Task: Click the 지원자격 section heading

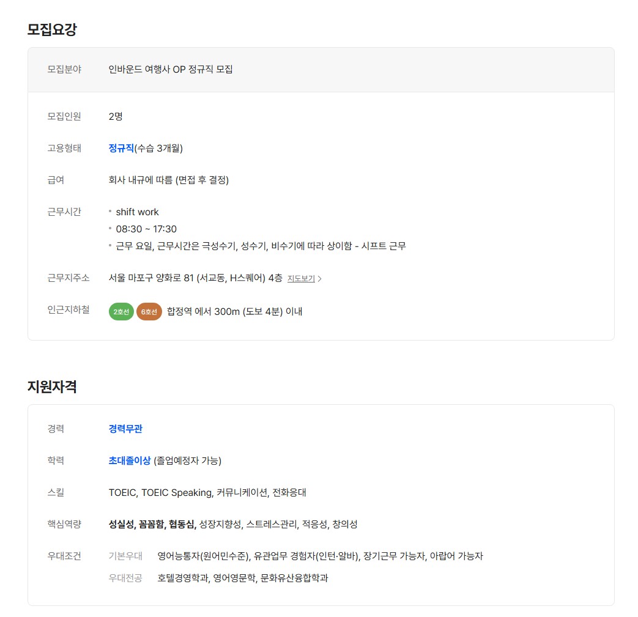Action: point(52,386)
